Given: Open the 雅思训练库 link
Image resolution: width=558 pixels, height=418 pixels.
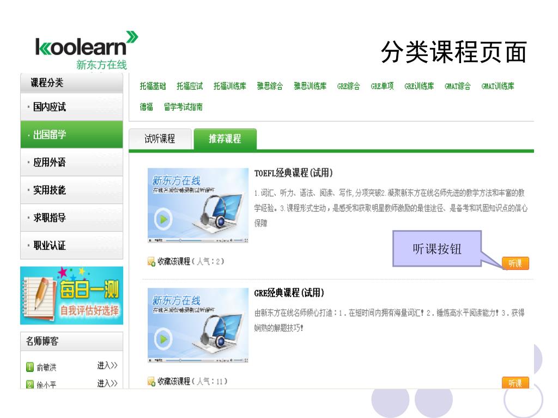Looking at the screenshot, I should (310, 86).
